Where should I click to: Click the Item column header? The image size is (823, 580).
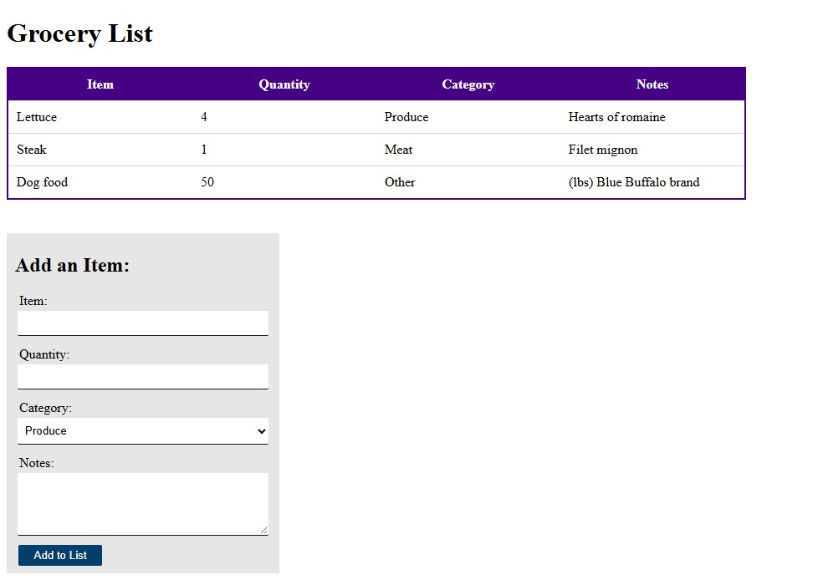(x=100, y=84)
